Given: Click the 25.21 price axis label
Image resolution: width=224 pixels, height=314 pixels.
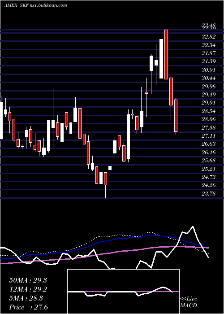Looking at the screenshot, I should tap(209, 169).
